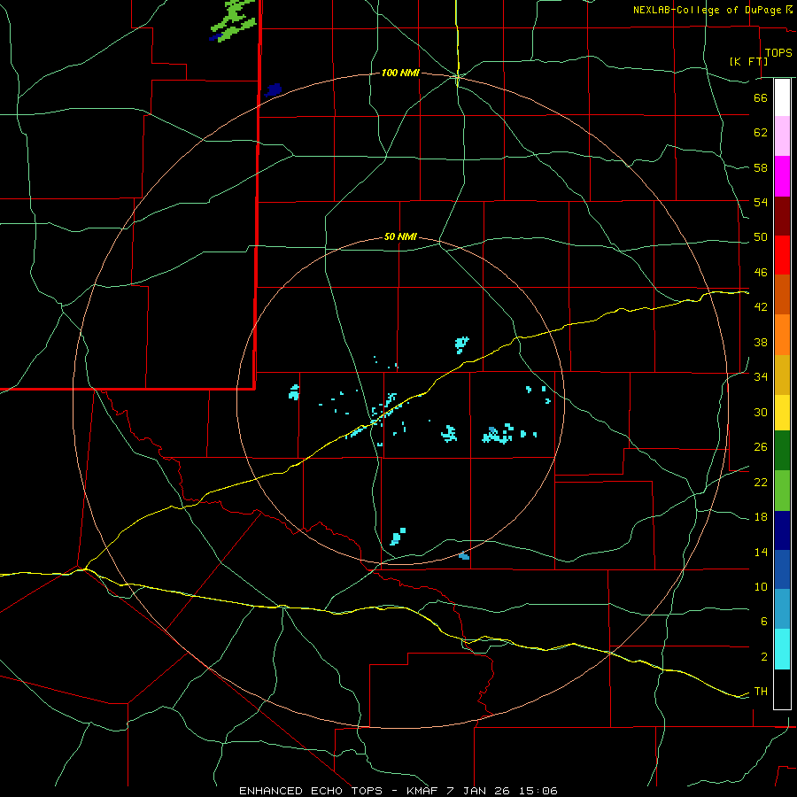This screenshot has height=797, width=797.
Task: Click the light pink swatch near 62
Action: (782, 135)
